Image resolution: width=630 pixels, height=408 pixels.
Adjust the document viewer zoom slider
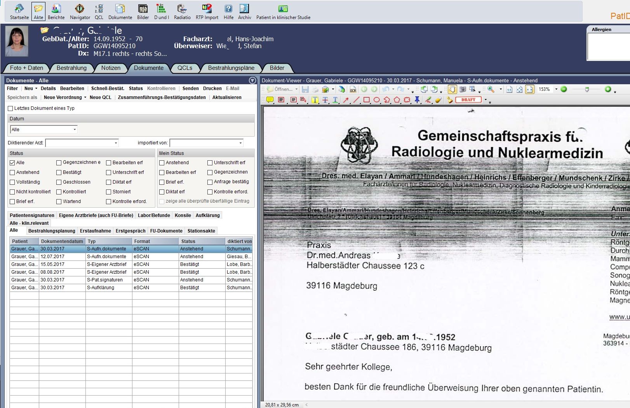pos(587,90)
